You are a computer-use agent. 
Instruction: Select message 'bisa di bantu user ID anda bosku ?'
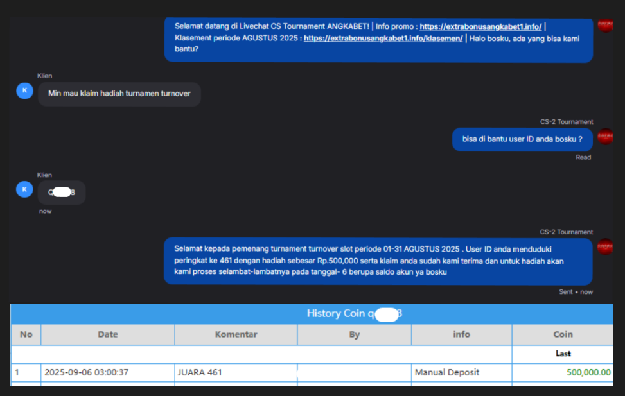click(522, 139)
